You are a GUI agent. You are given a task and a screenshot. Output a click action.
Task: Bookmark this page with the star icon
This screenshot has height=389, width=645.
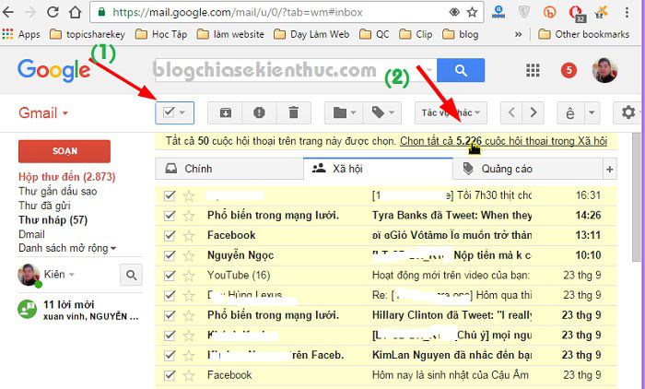pyautogui.click(x=472, y=12)
